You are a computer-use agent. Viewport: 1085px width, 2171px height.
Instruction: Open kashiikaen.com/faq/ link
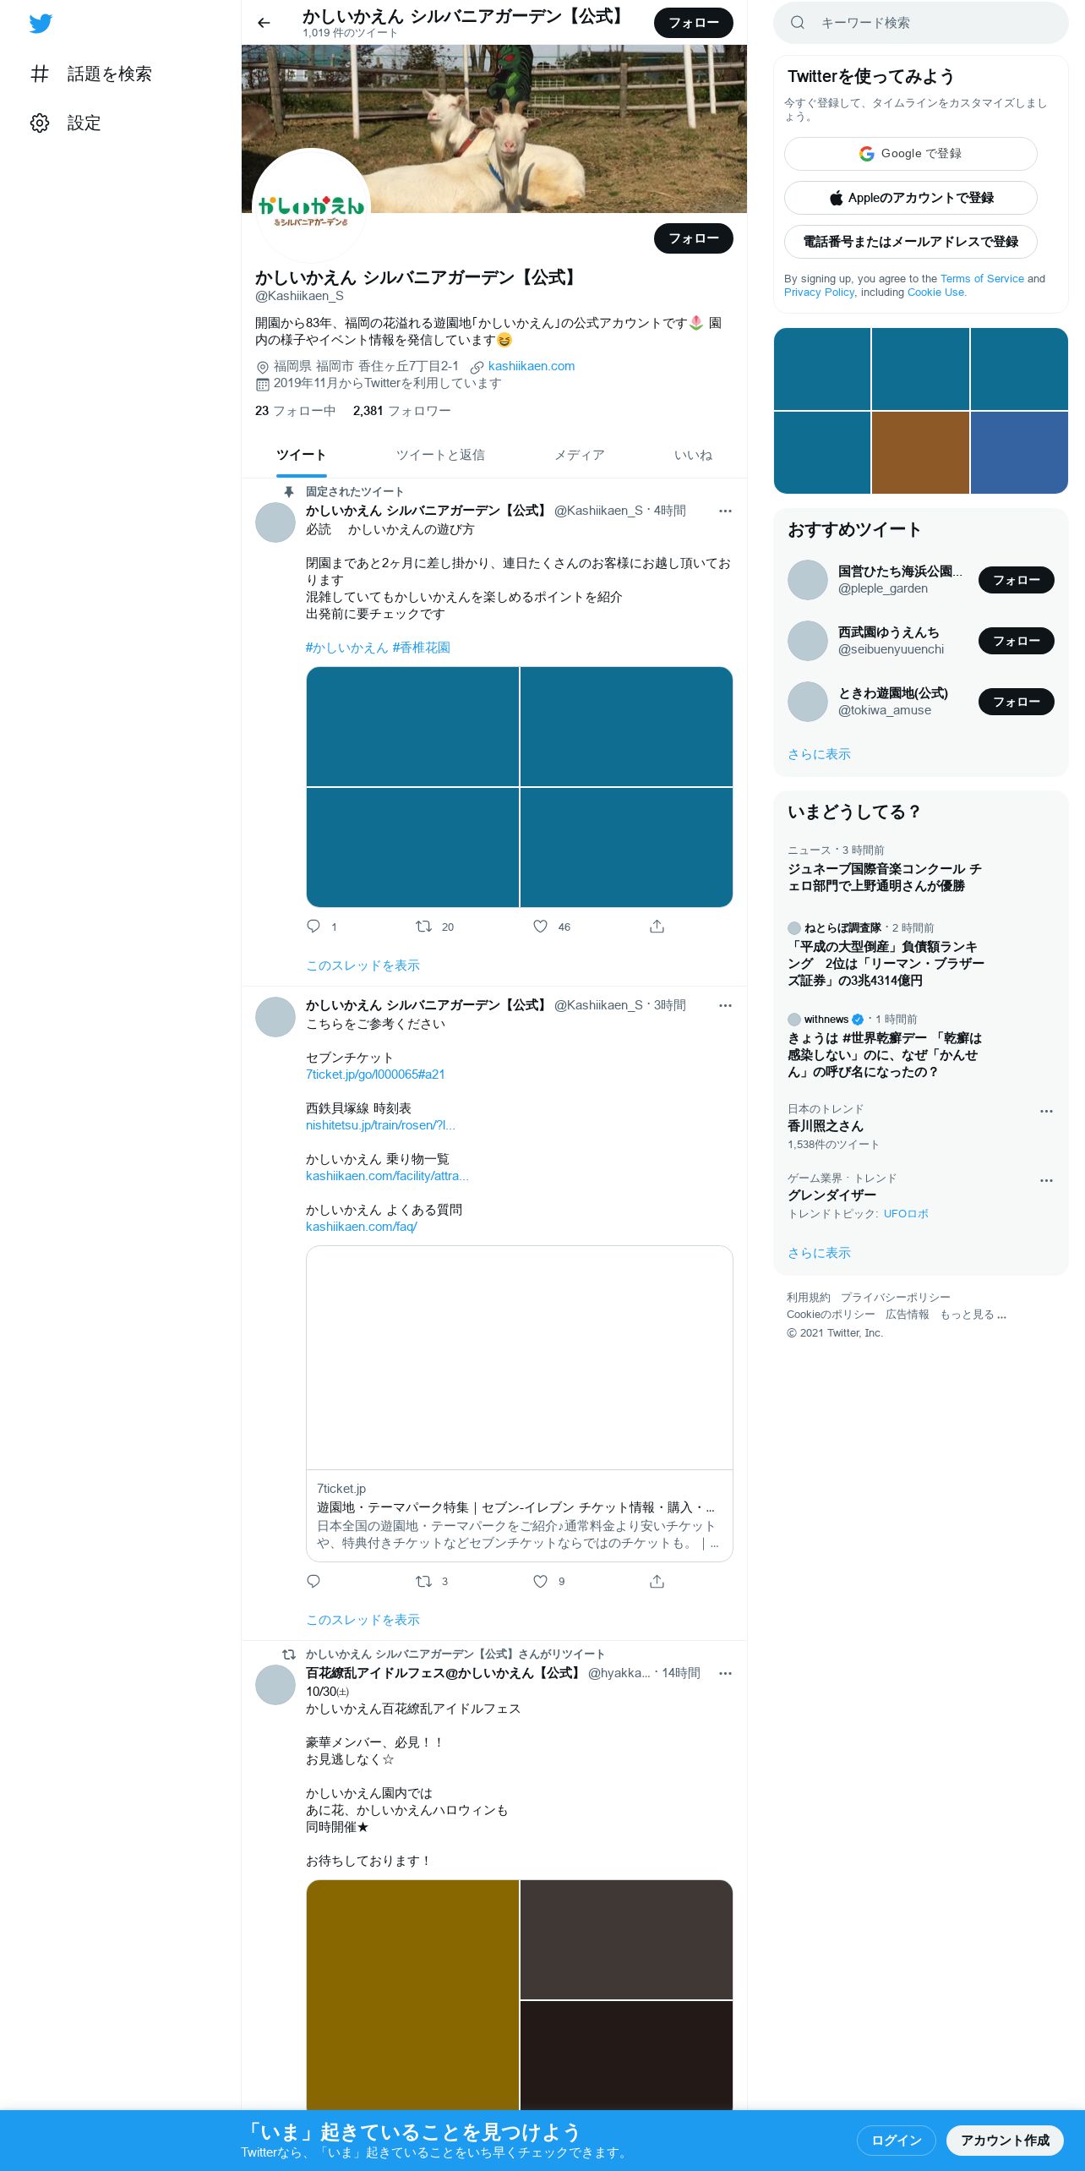[x=362, y=1227]
